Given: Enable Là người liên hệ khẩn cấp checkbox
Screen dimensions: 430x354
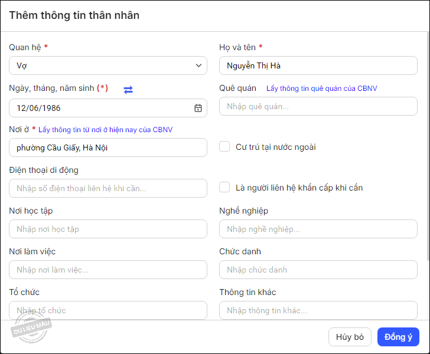Looking at the screenshot, I should [x=224, y=188].
